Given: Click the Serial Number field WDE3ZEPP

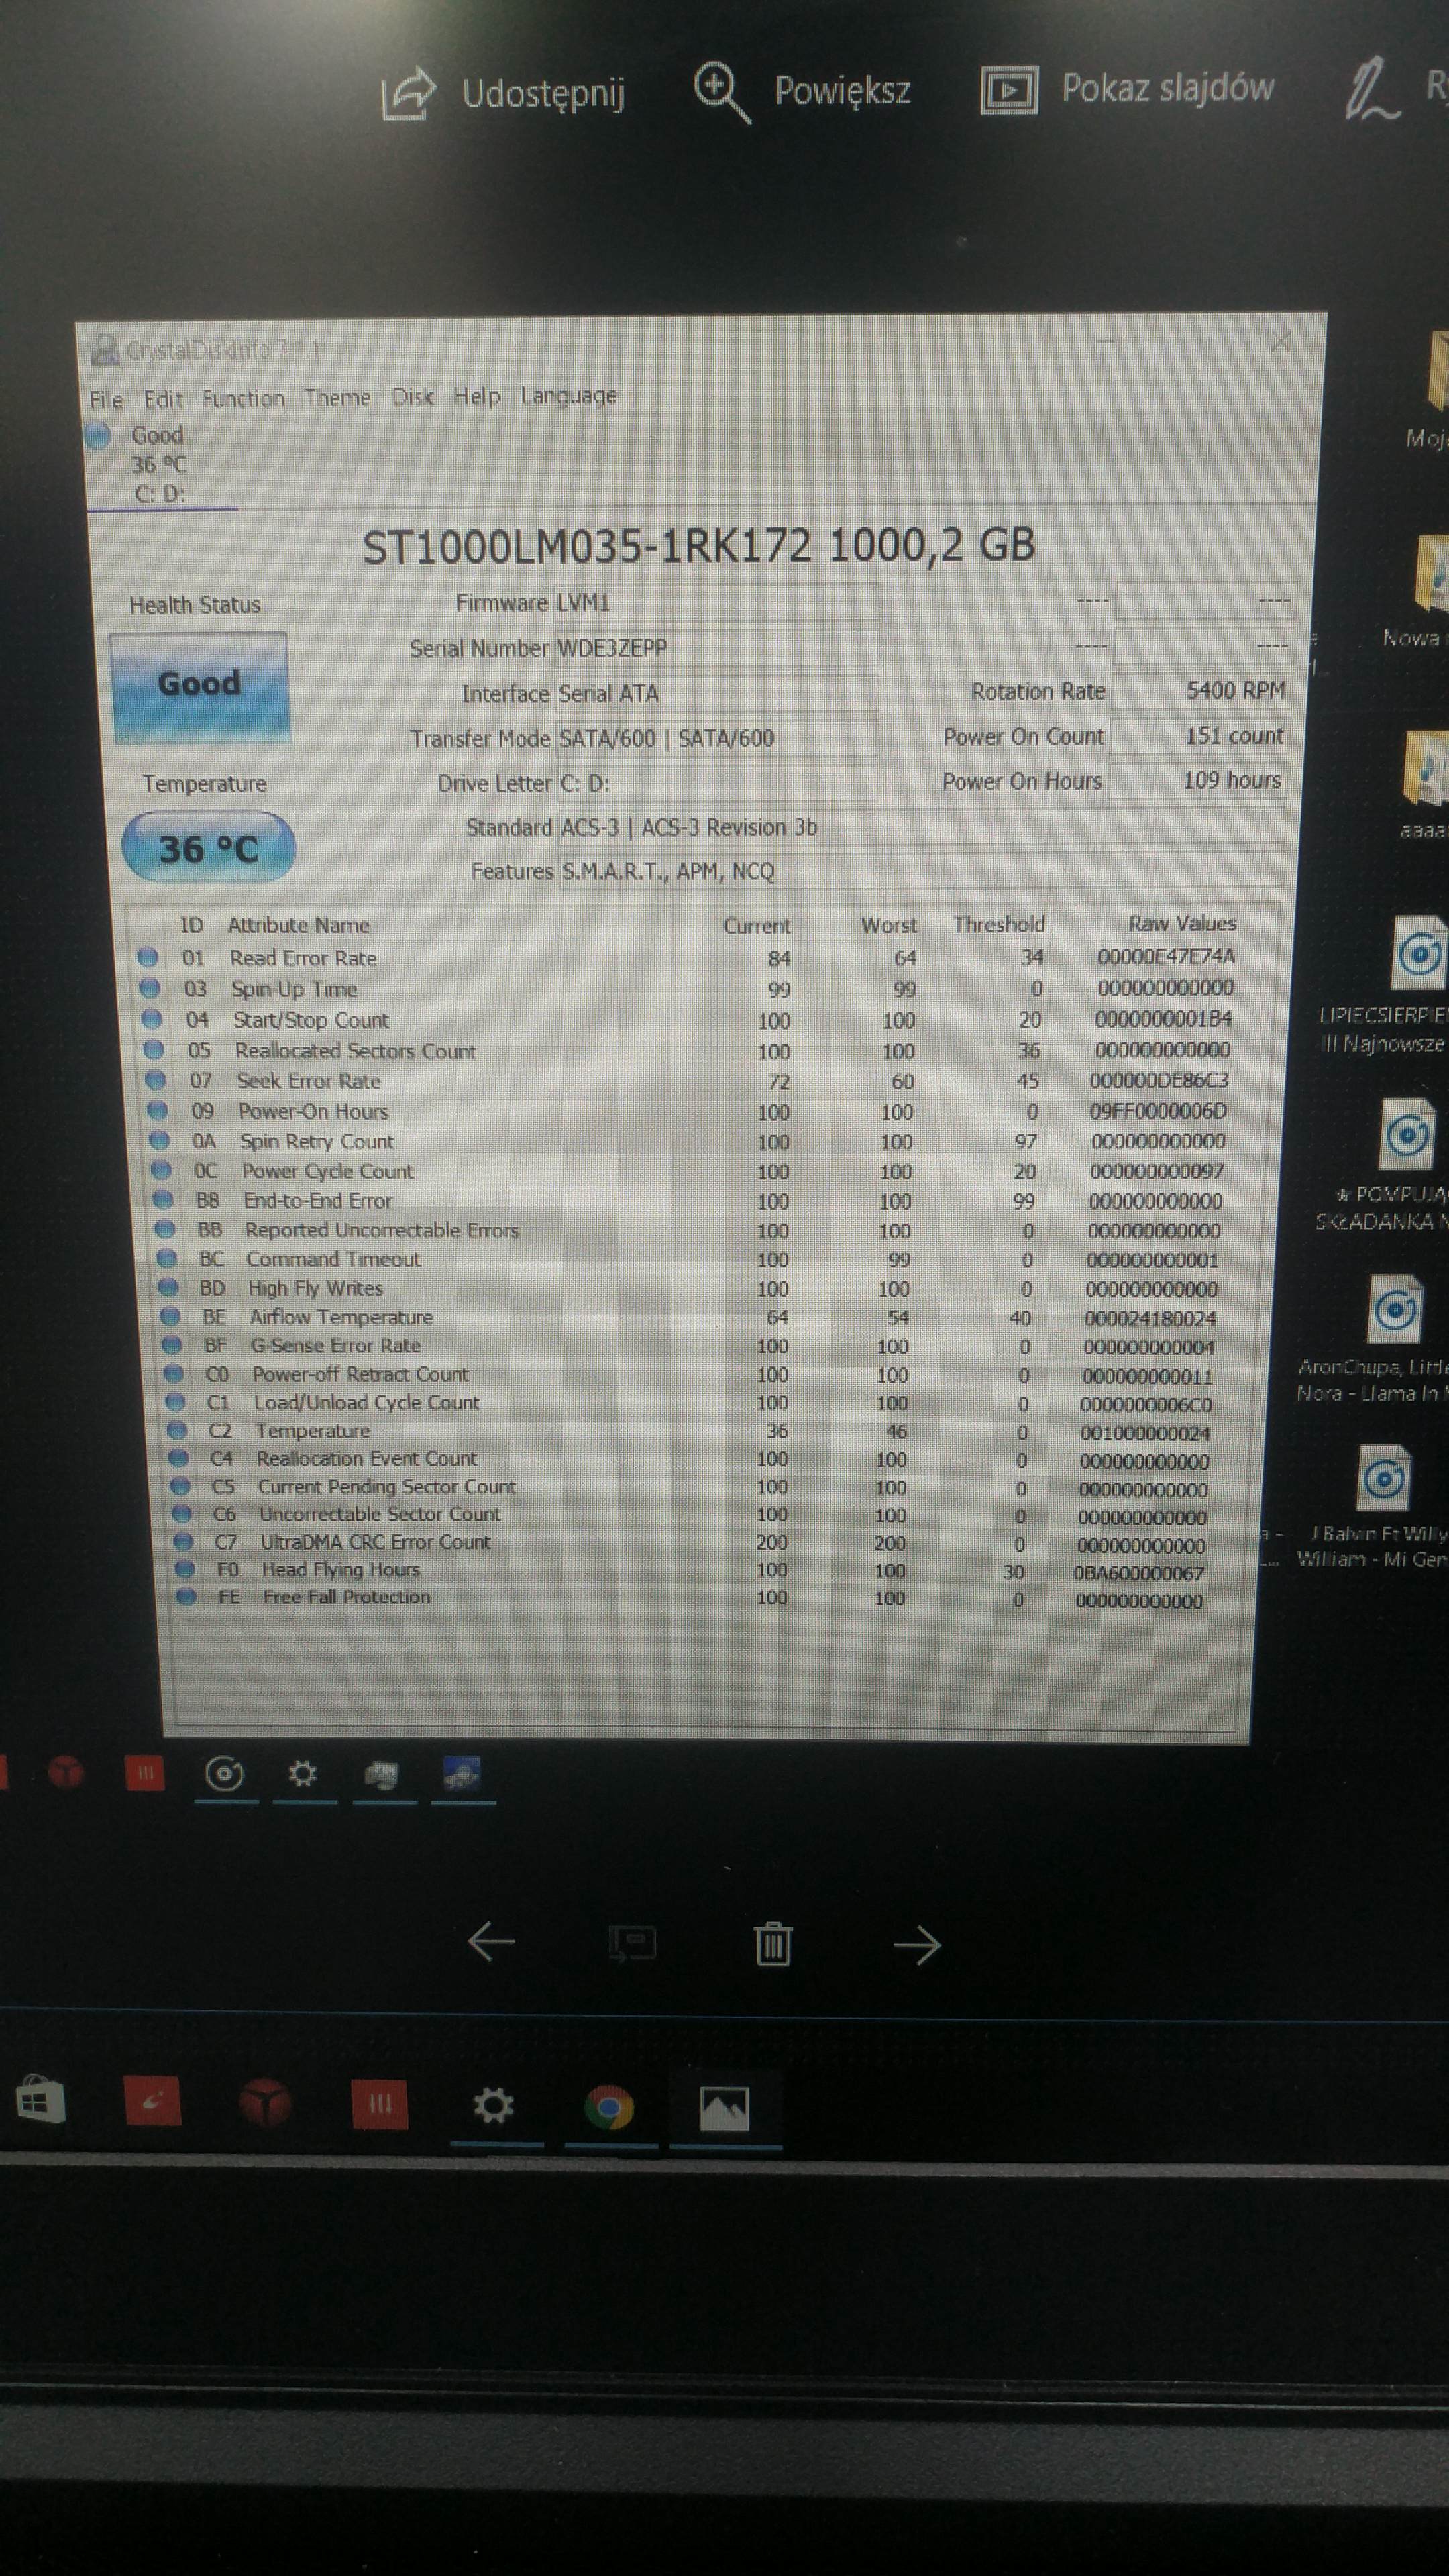Looking at the screenshot, I should click(x=716, y=648).
